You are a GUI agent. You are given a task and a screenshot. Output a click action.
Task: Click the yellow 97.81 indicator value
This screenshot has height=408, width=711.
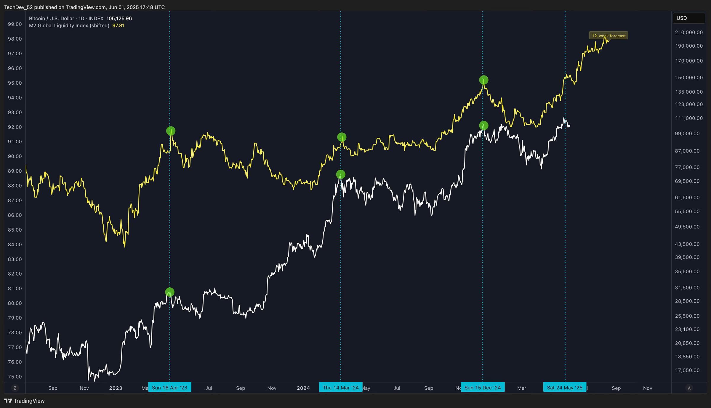click(x=118, y=26)
